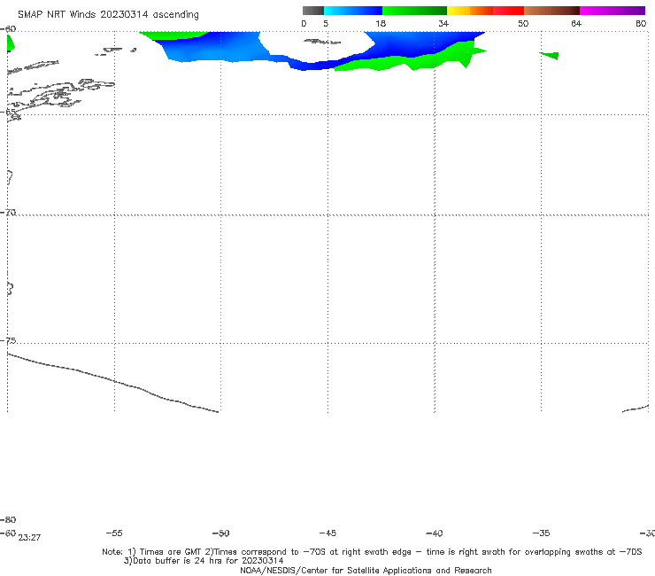Select the magenta-purple segment of the color bar
The width and height of the screenshot is (655, 576).
point(613,11)
